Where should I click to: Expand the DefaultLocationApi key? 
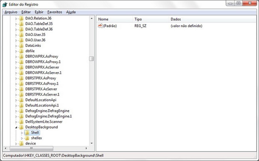pyautogui.click(x=16, y=100)
